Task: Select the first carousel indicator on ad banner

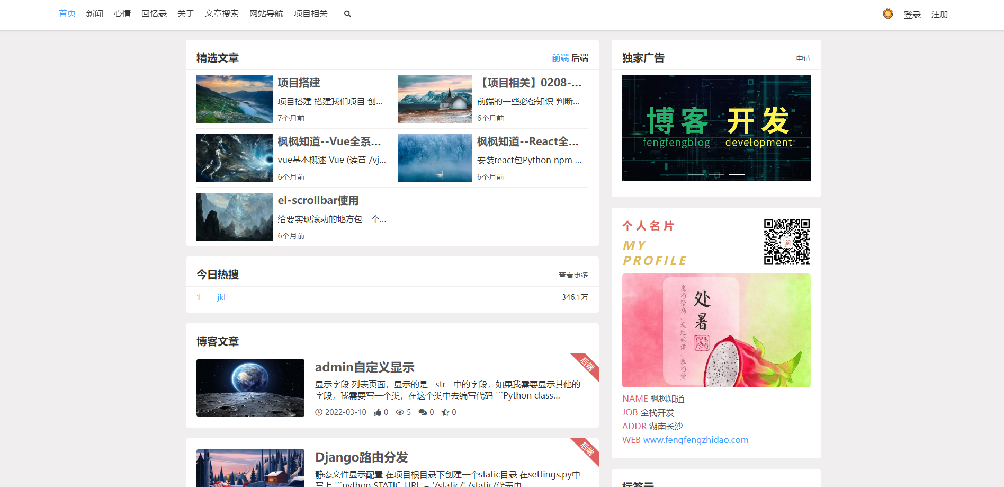Action: [x=696, y=174]
